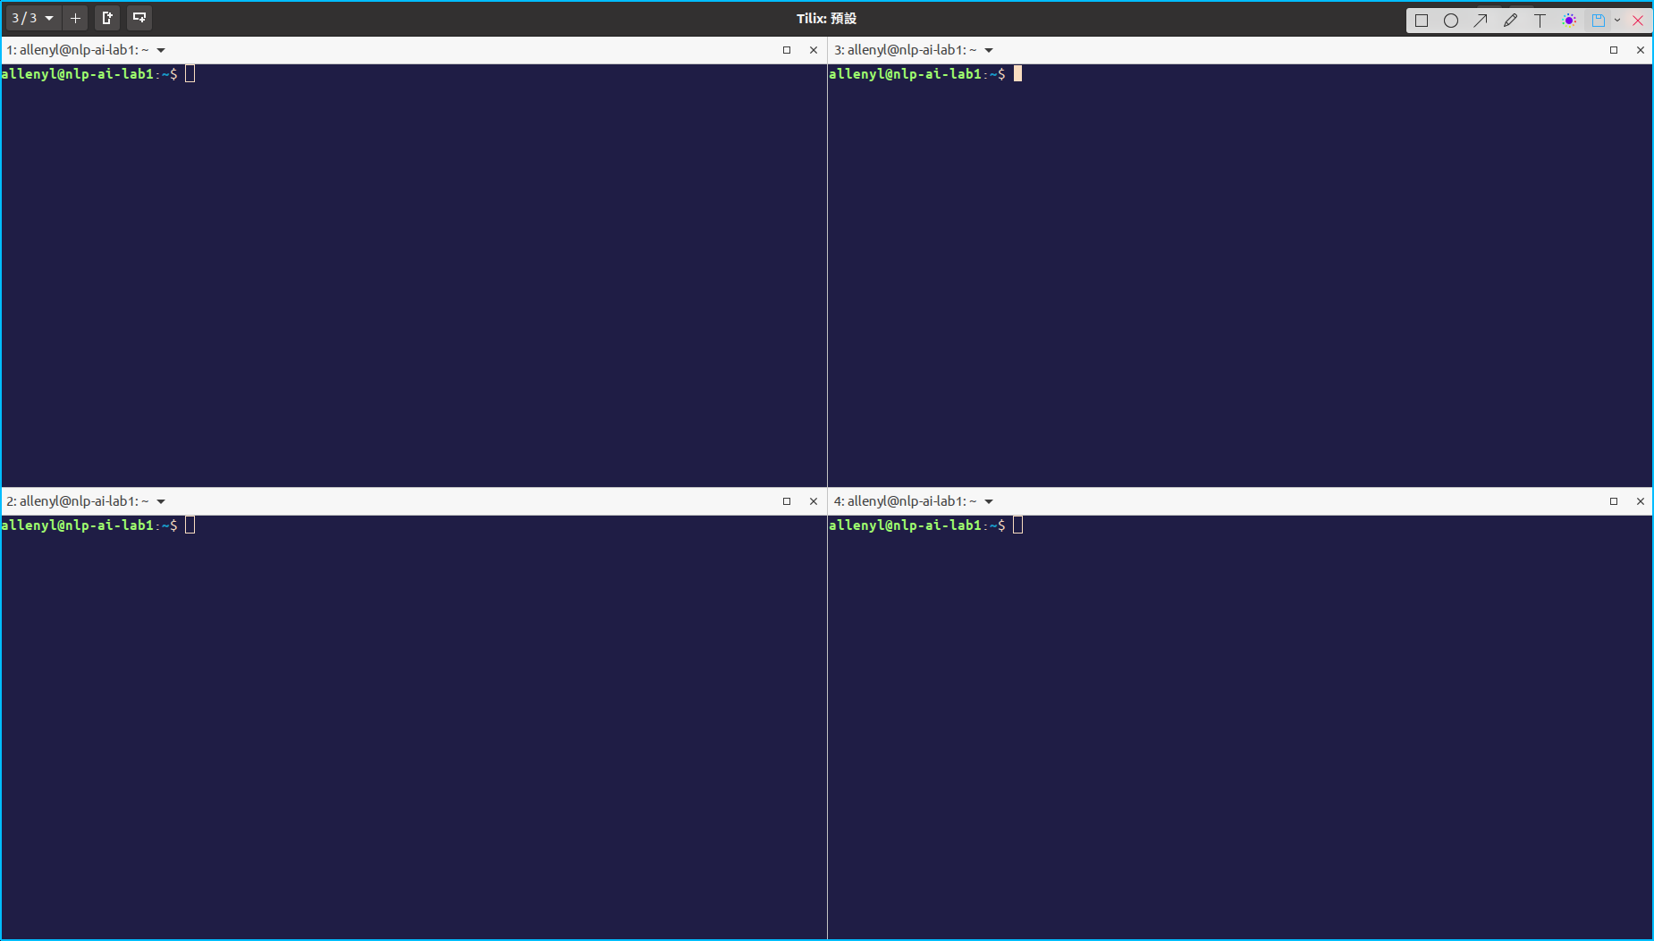Select the text annotation tool

1540,21
